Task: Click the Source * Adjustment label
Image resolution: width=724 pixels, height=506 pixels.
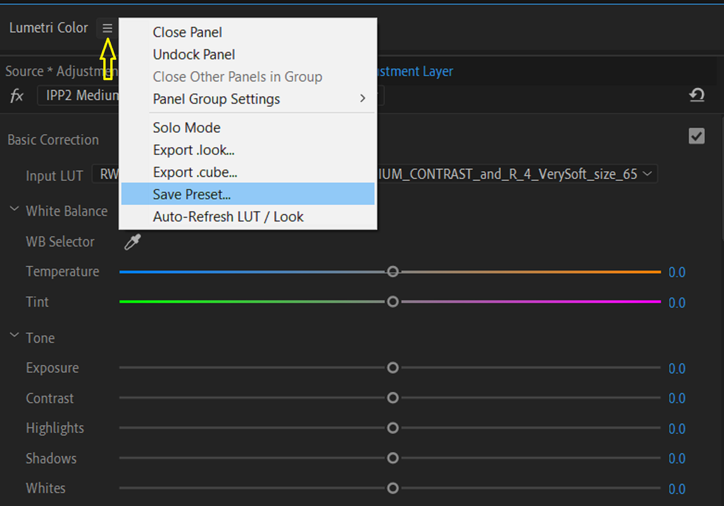Action: point(61,71)
